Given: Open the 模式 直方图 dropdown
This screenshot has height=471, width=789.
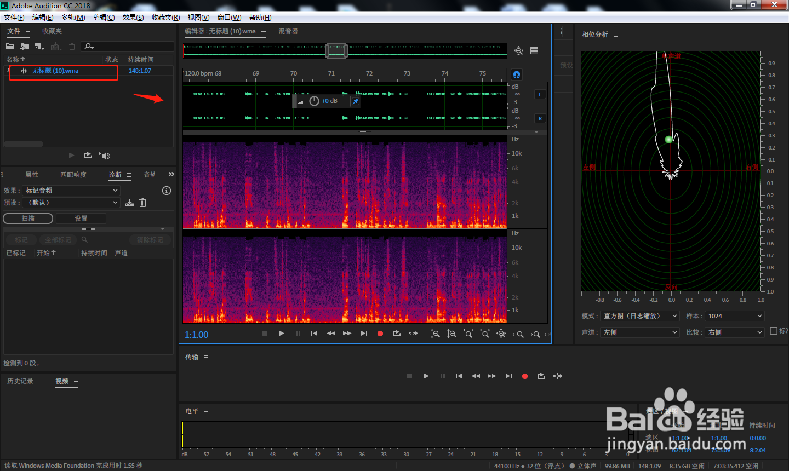Looking at the screenshot, I should click(x=640, y=316).
